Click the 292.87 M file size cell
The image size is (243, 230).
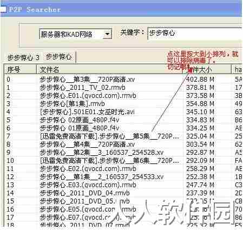200,153
